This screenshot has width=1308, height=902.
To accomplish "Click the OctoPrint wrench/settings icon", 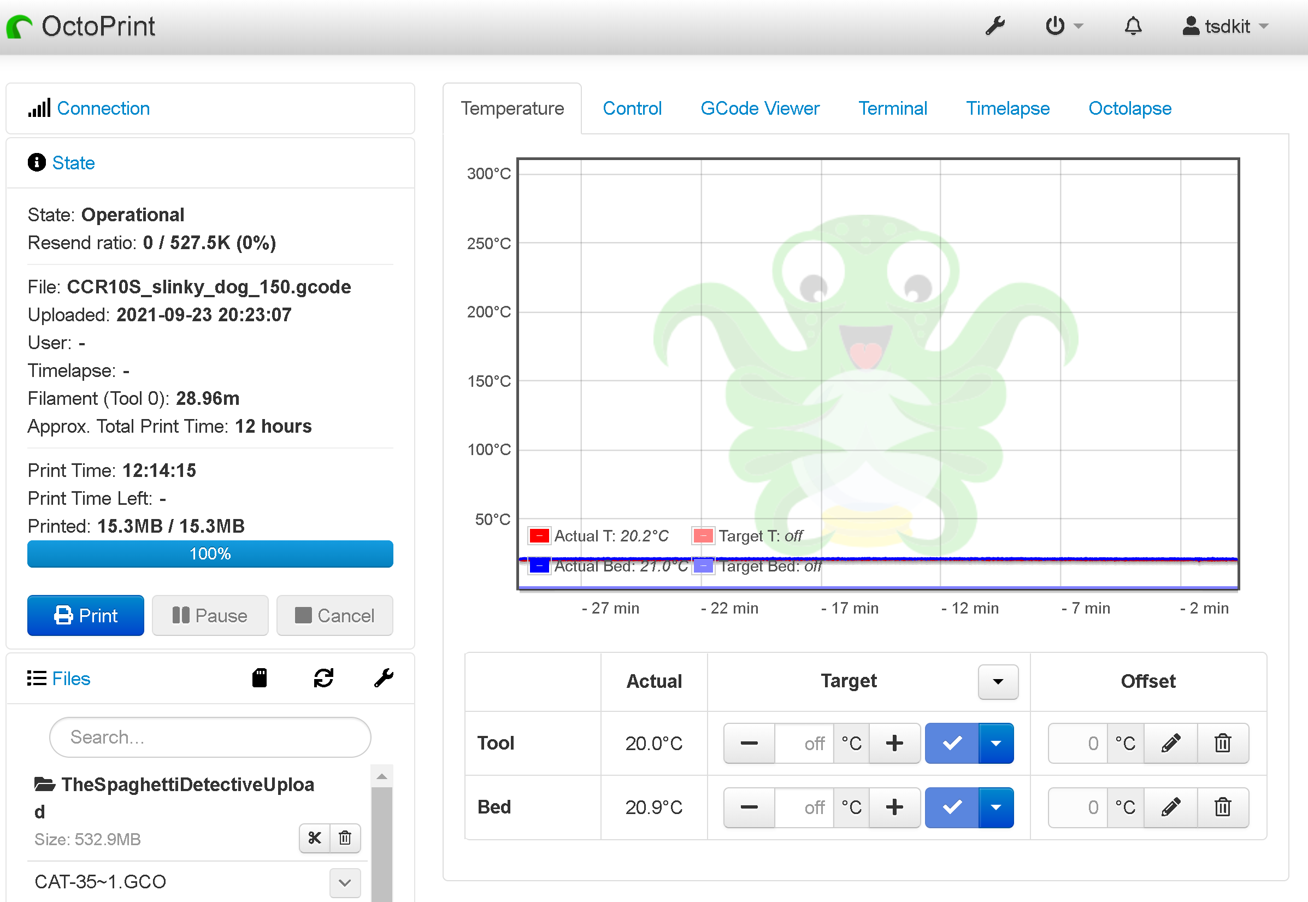I will pos(995,26).
